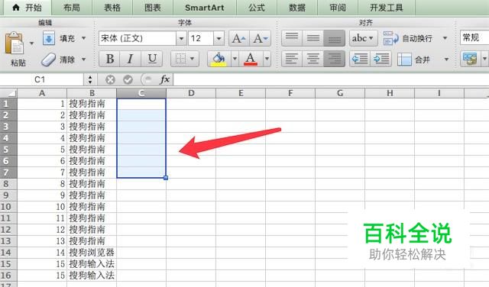489x287 pixels.
Task: Open the abc text orientation dropdown
Action: click(364, 38)
